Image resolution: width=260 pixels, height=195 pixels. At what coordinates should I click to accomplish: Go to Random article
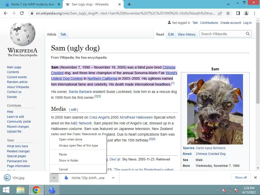click(17, 82)
